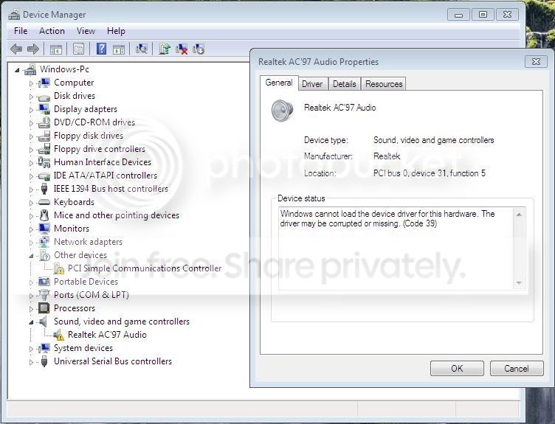Open the View menu

86,31
